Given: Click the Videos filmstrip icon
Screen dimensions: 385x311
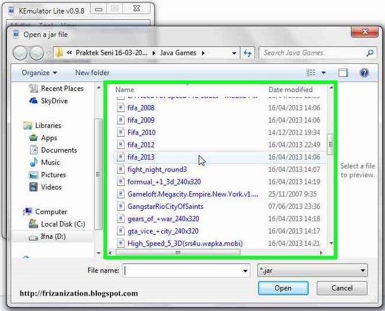Looking at the screenshot, I should click(x=34, y=187).
